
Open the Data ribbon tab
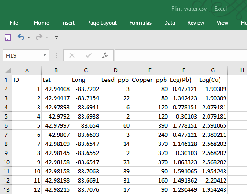[x=170, y=23]
